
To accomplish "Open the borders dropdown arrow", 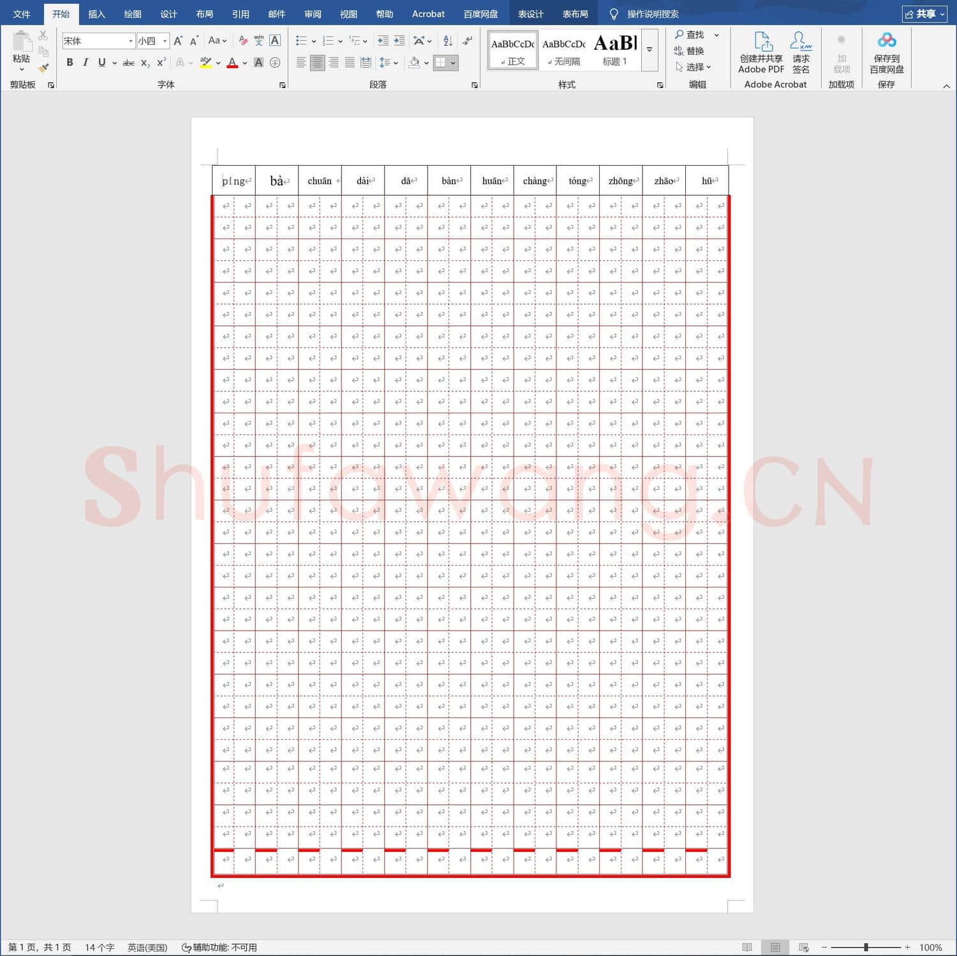I will click(453, 63).
